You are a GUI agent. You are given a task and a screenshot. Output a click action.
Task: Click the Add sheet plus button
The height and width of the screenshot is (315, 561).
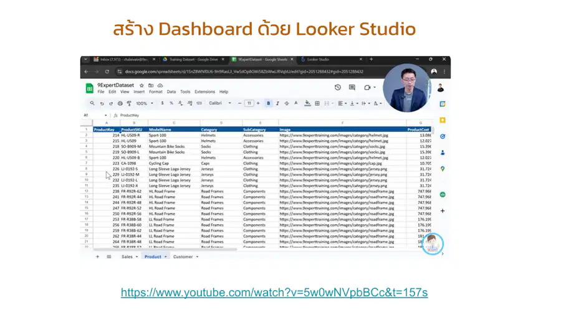(97, 256)
